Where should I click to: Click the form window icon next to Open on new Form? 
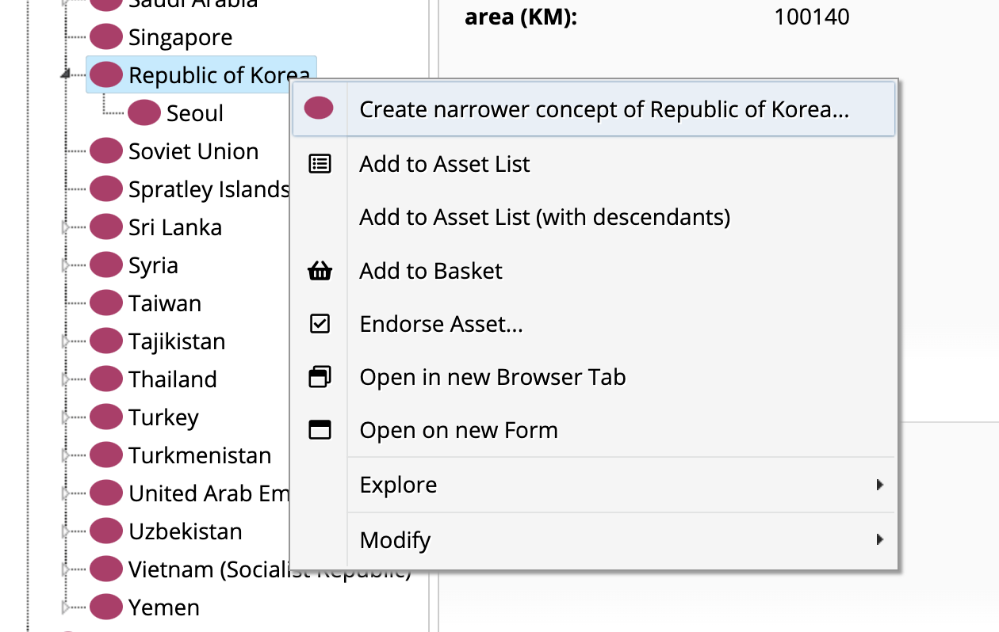(x=319, y=430)
